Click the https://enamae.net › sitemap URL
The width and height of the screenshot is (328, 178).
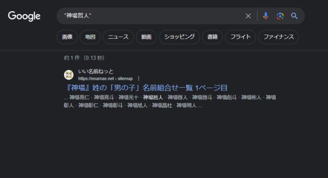coord(105,79)
